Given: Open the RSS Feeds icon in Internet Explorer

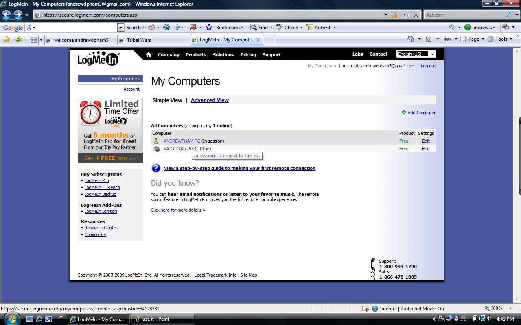Looking at the screenshot, I should click(428, 39).
